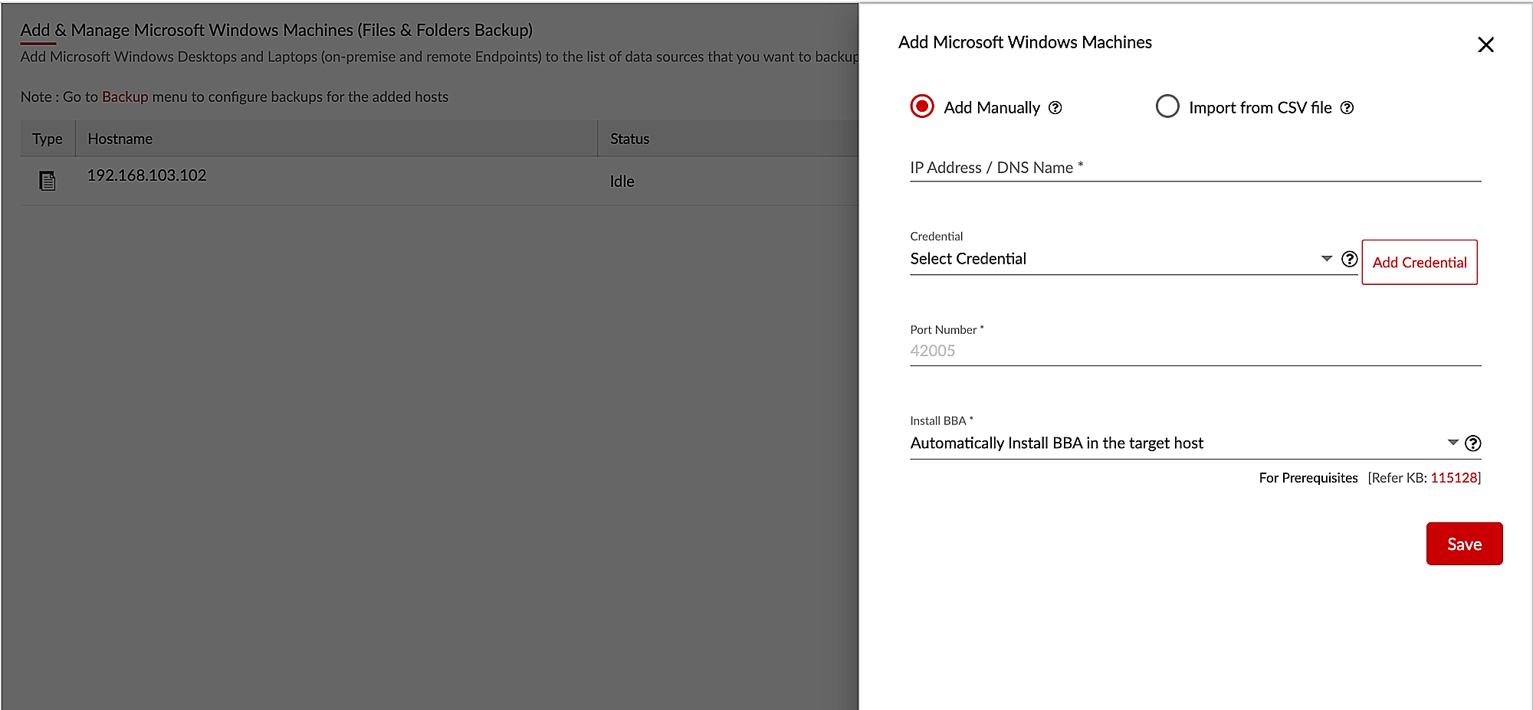Image resolution: width=1533 pixels, height=710 pixels.
Task: Open help icon next to Add Manually
Action: tap(1055, 108)
